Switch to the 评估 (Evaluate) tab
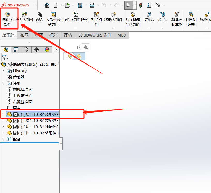The width and height of the screenshot is (211, 193). click(68, 35)
